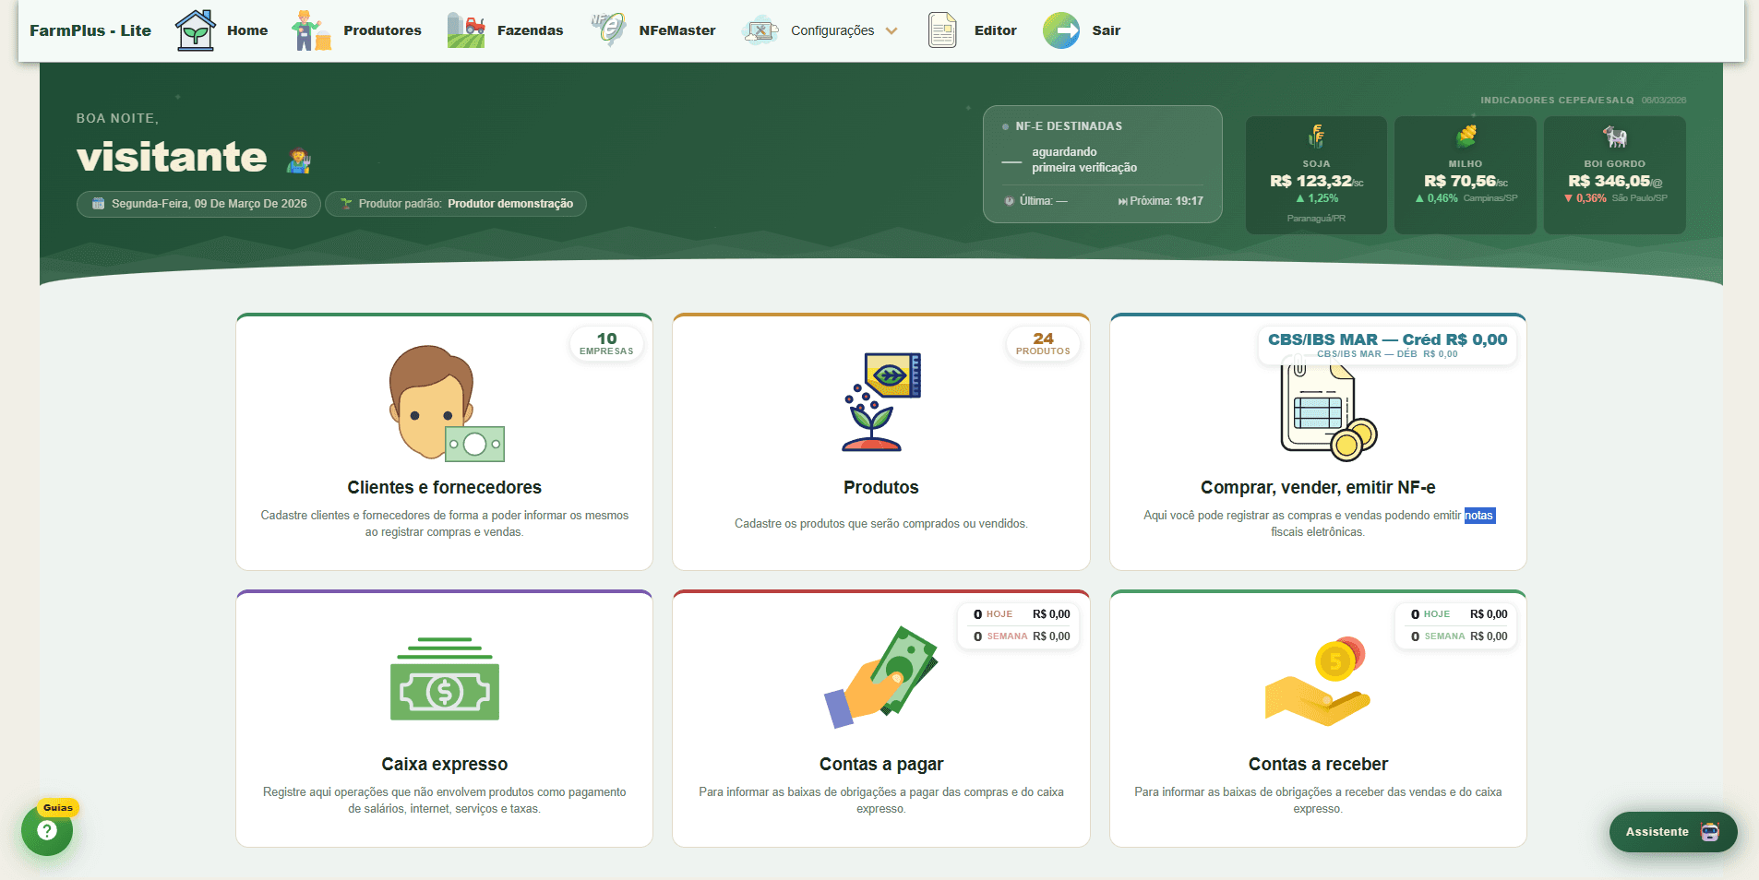Click the NFeMaster globe icon
Image resolution: width=1759 pixels, height=880 pixels.
608,30
